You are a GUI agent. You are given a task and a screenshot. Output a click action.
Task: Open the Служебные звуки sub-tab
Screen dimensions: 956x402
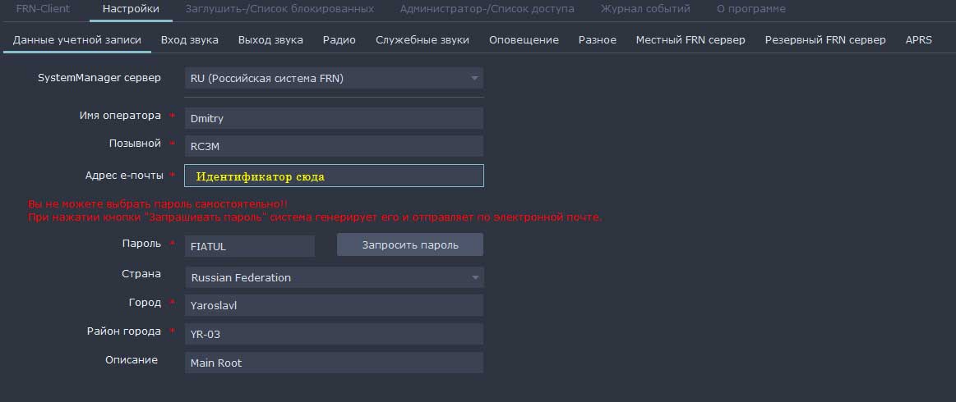point(422,40)
